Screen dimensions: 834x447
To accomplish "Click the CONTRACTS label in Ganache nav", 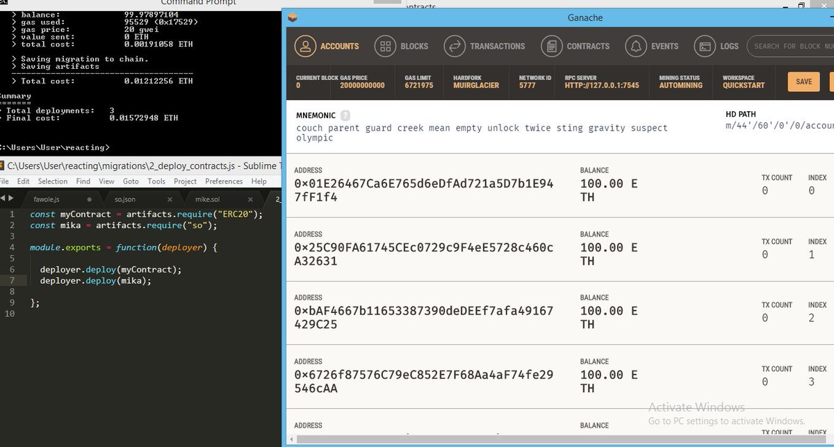I will (x=588, y=46).
